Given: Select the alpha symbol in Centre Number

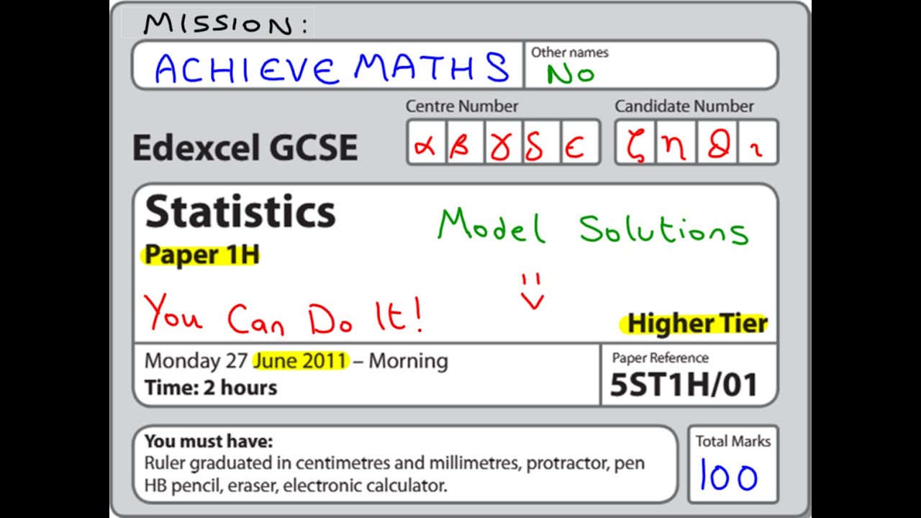Looking at the screenshot, I should click(426, 146).
